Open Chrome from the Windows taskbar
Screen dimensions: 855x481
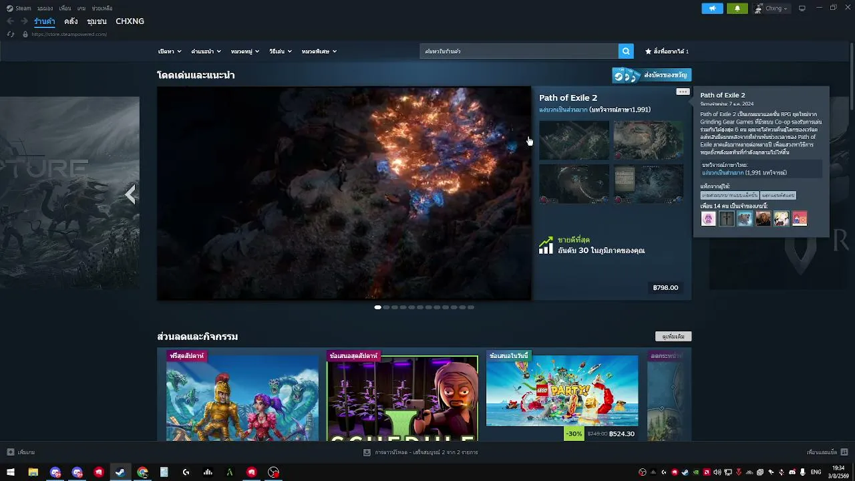click(142, 472)
